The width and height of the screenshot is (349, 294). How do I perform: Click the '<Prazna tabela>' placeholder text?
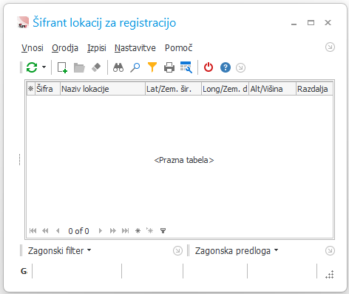click(184, 160)
